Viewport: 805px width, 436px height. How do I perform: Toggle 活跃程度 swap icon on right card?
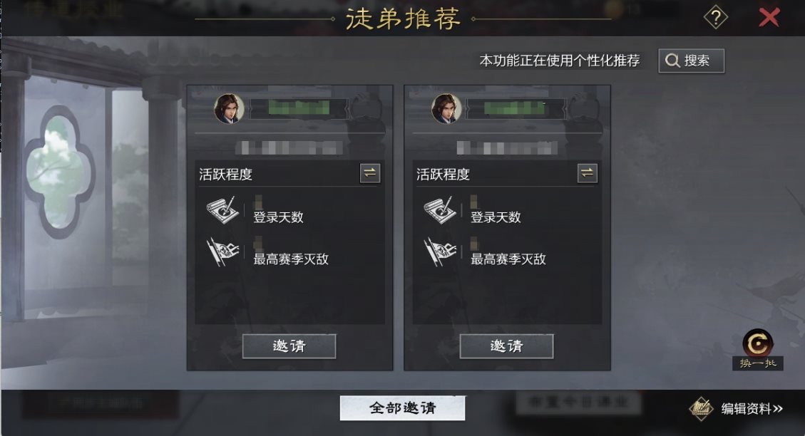coord(587,173)
